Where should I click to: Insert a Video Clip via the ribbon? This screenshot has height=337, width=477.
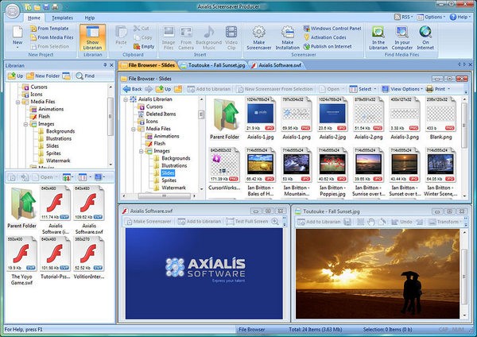[x=231, y=35]
